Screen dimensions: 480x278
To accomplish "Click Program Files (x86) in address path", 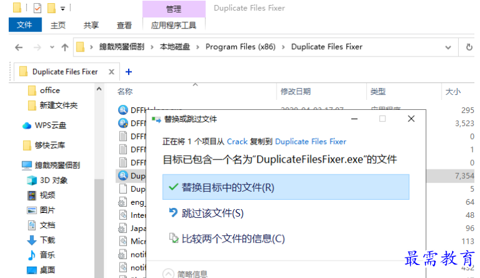I will click(x=240, y=47).
